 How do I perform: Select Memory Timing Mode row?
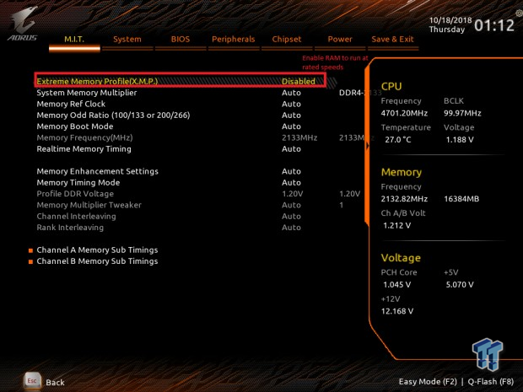click(78, 183)
